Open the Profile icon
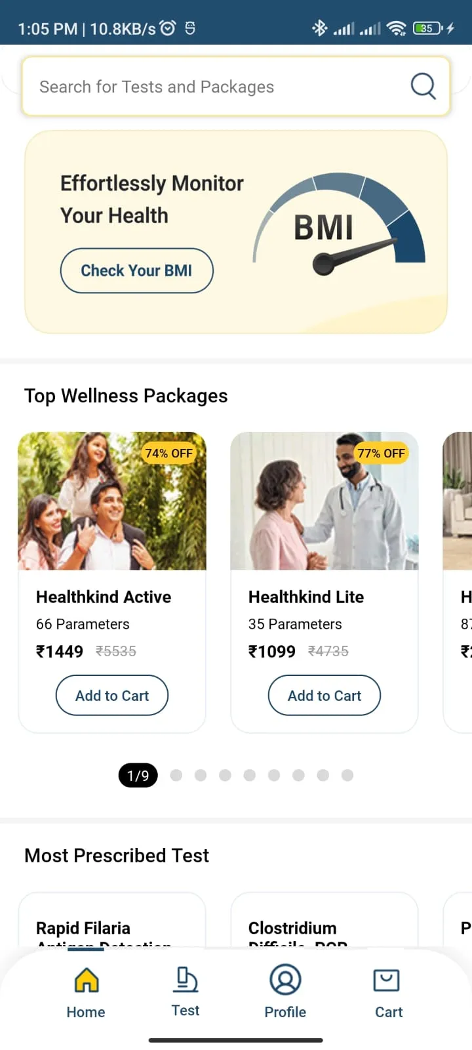 click(285, 980)
